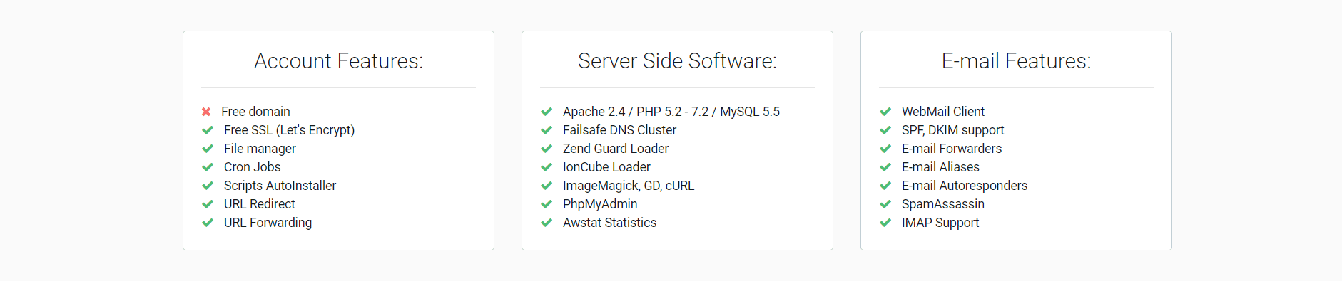Viewport: 1342px width, 281px height.
Task: Click the SpamAssassin text
Action: (x=942, y=204)
